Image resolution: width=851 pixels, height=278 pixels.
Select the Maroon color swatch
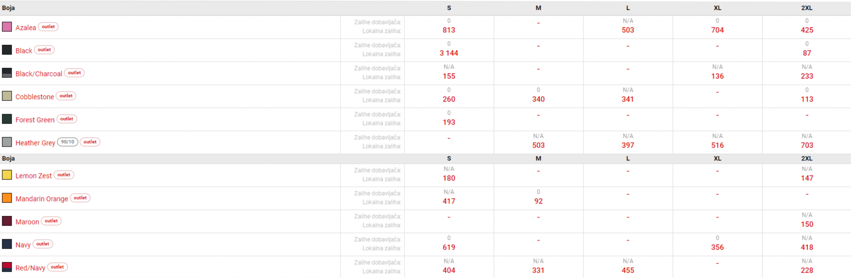tap(7, 221)
